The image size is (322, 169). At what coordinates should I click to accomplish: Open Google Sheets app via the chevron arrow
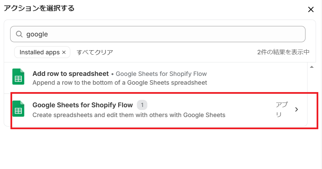click(x=296, y=110)
